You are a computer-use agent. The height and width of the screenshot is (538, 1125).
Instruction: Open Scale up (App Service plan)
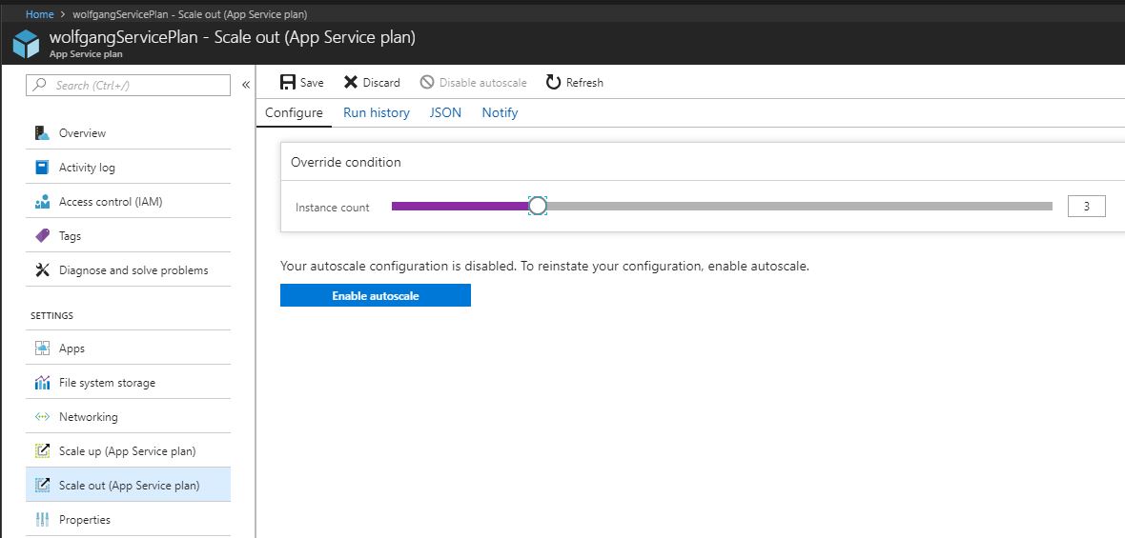(128, 451)
